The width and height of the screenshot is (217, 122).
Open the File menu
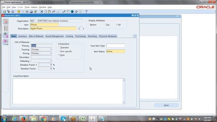[x=4, y=7]
